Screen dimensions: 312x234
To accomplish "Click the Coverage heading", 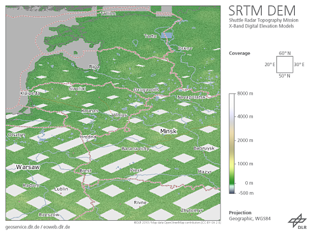I will [x=240, y=53].
